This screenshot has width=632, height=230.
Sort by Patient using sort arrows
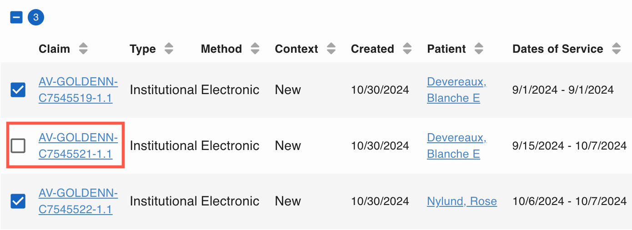coord(478,49)
